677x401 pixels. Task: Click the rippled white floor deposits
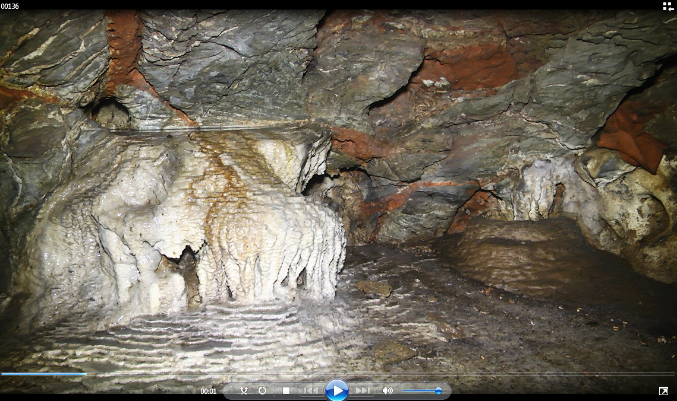pos(178,338)
